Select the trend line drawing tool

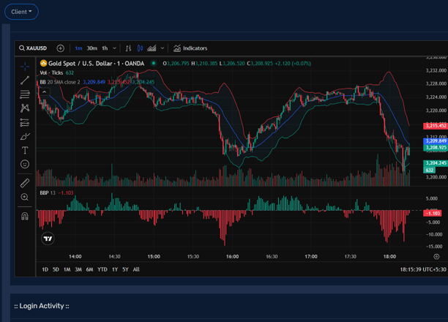point(25,80)
